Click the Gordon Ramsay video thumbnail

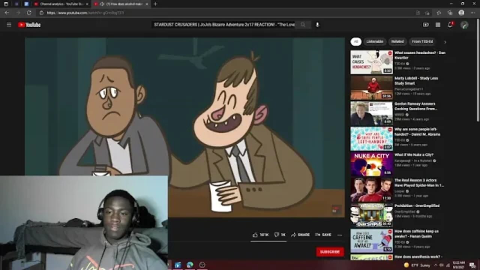click(372, 113)
